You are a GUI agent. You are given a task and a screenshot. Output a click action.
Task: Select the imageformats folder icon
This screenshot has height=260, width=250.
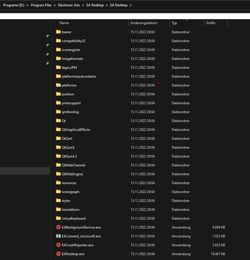click(58, 58)
